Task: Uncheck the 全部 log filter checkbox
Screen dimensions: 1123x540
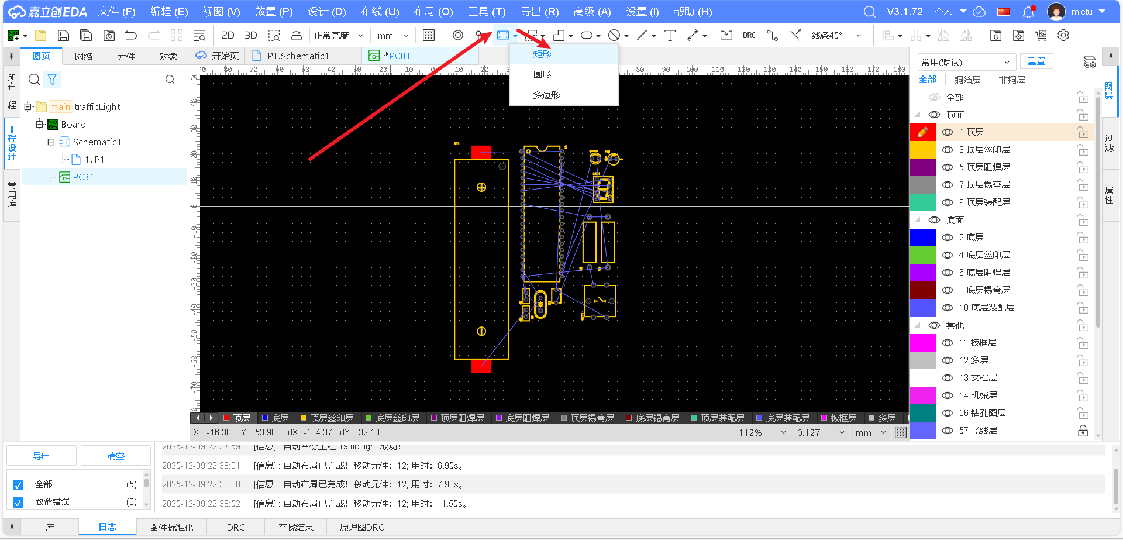Action: pyautogui.click(x=18, y=485)
